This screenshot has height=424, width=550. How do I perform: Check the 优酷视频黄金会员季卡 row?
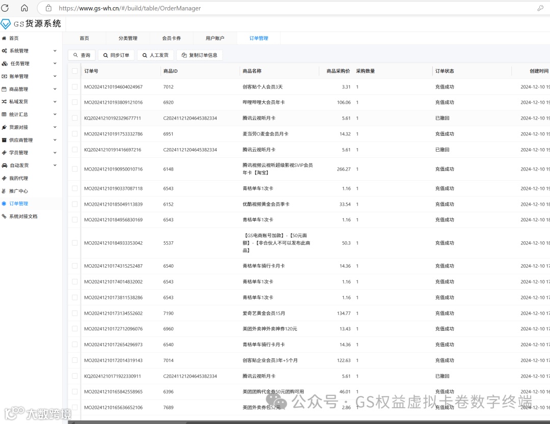(75, 204)
